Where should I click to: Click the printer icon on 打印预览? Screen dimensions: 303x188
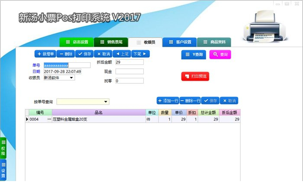[x=187, y=76]
